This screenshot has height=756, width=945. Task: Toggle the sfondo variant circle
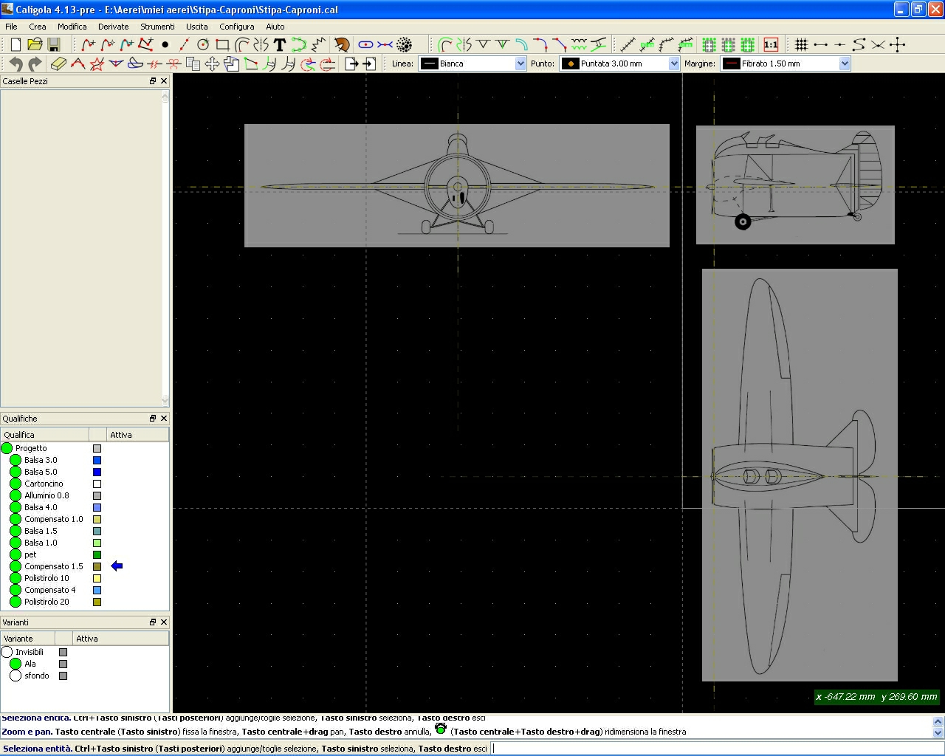(x=16, y=676)
